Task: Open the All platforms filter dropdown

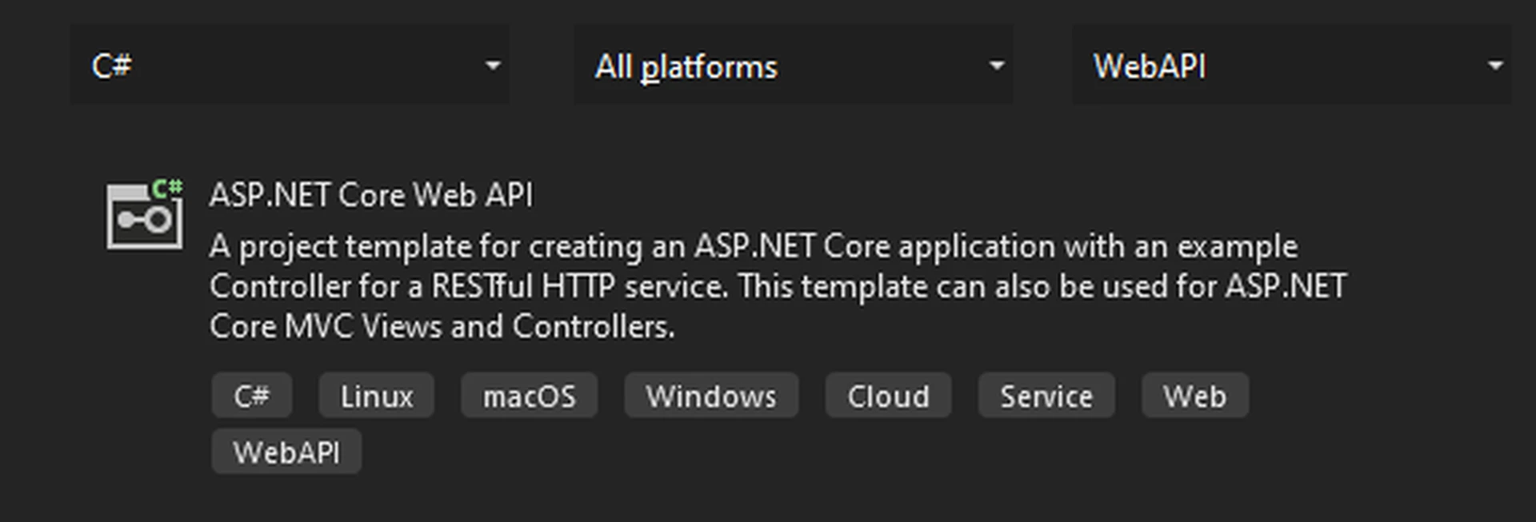Action: coord(792,66)
